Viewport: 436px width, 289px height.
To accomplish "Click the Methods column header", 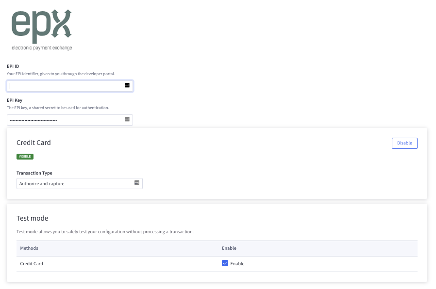I will pyautogui.click(x=29, y=248).
